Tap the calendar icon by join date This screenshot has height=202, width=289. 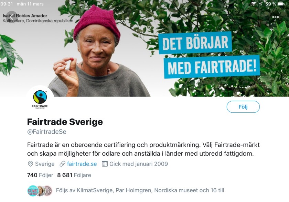[x=105, y=164]
